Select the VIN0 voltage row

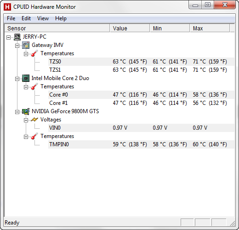(141, 128)
